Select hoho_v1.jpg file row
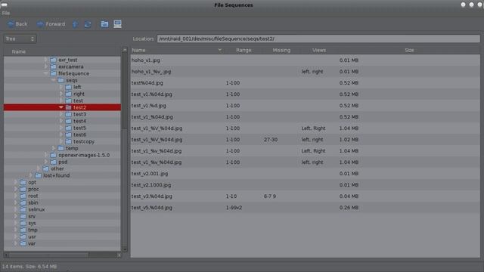Image resolution: width=484 pixels, height=272 pixels. click(x=306, y=60)
